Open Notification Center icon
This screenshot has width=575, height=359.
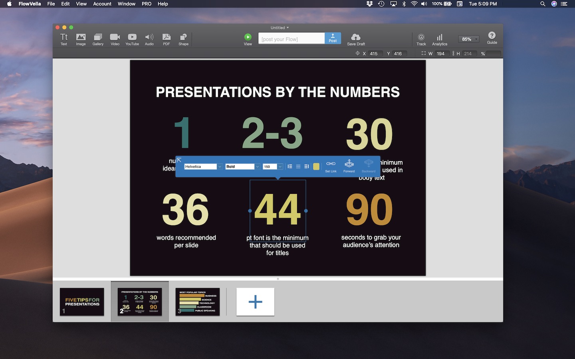click(564, 4)
